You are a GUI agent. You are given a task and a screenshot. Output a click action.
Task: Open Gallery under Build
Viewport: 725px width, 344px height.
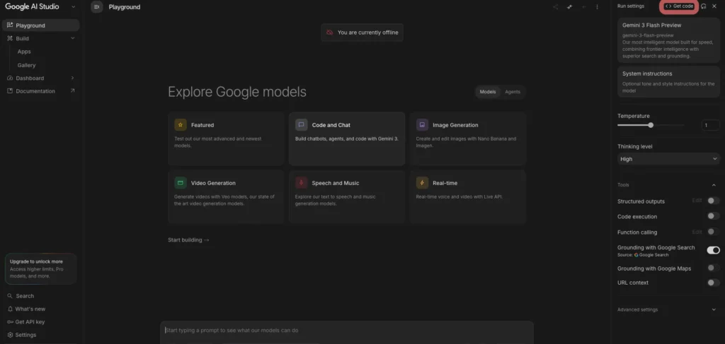26,65
